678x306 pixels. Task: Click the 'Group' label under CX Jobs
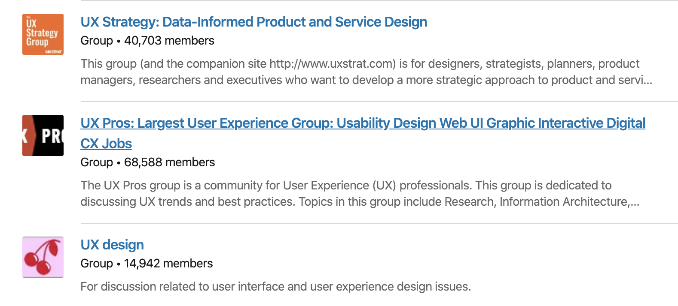tap(97, 162)
